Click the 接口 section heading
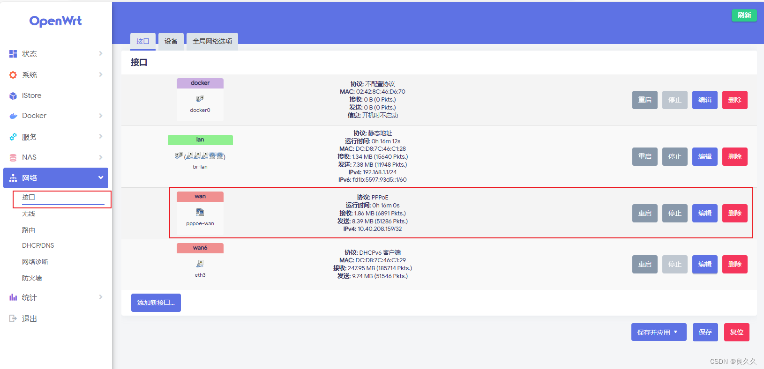 tap(139, 62)
